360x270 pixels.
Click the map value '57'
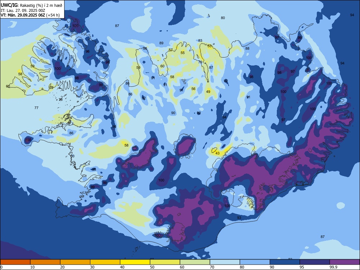pos(171,50)
